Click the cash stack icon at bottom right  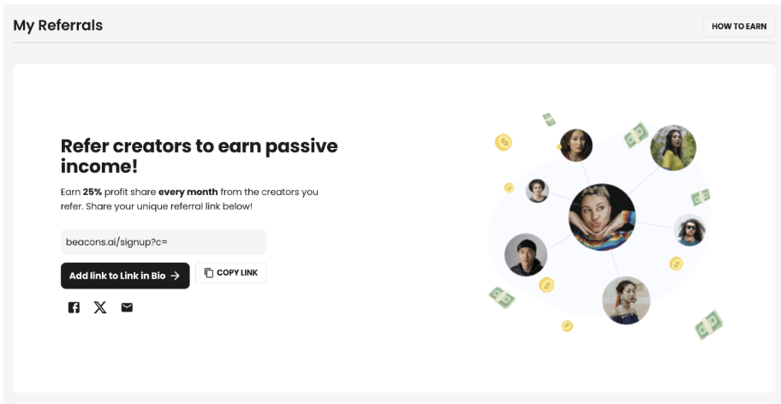pos(708,325)
